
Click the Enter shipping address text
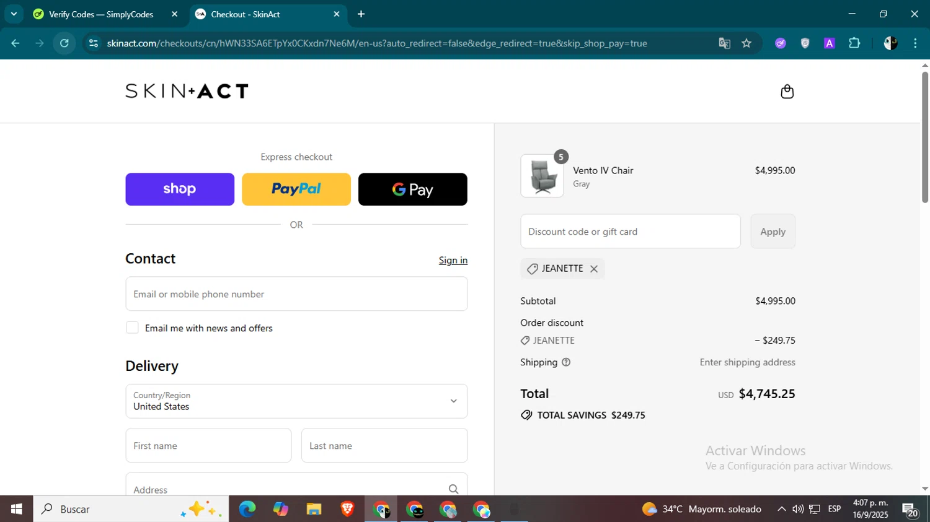pyautogui.click(x=747, y=362)
